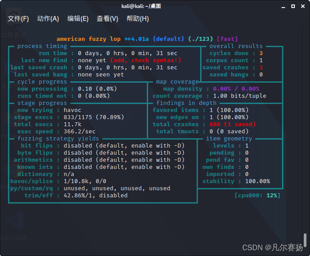Image resolution: width=310 pixels, height=256 pixels.
Task: Click the '{default}' label in banner
Action: pos(169,39)
